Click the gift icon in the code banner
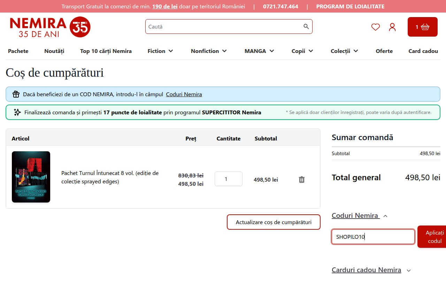The image size is (446, 290). pyautogui.click(x=16, y=94)
